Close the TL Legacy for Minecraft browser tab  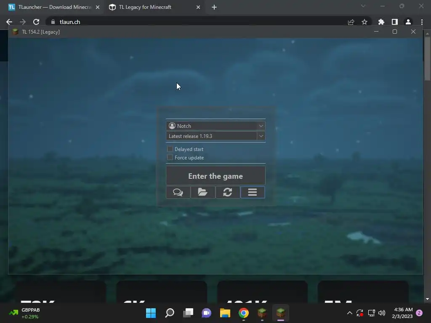198,7
